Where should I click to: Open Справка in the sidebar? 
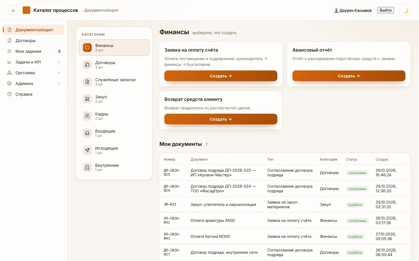[x=34, y=94]
